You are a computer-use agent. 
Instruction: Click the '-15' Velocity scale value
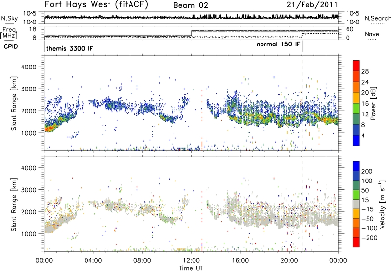click(x=367, y=209)
